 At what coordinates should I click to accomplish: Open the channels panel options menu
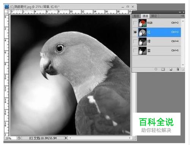pos(182,16)
